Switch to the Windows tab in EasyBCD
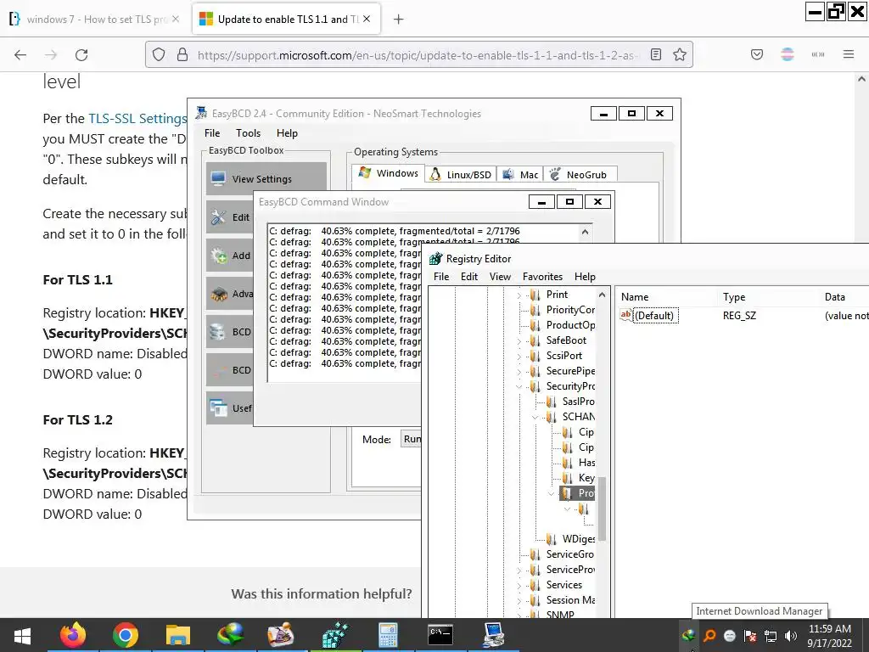 tap(389, 173)
